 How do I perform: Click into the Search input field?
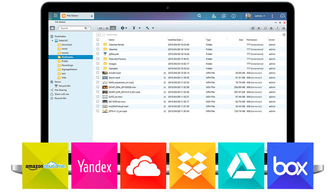71,28
